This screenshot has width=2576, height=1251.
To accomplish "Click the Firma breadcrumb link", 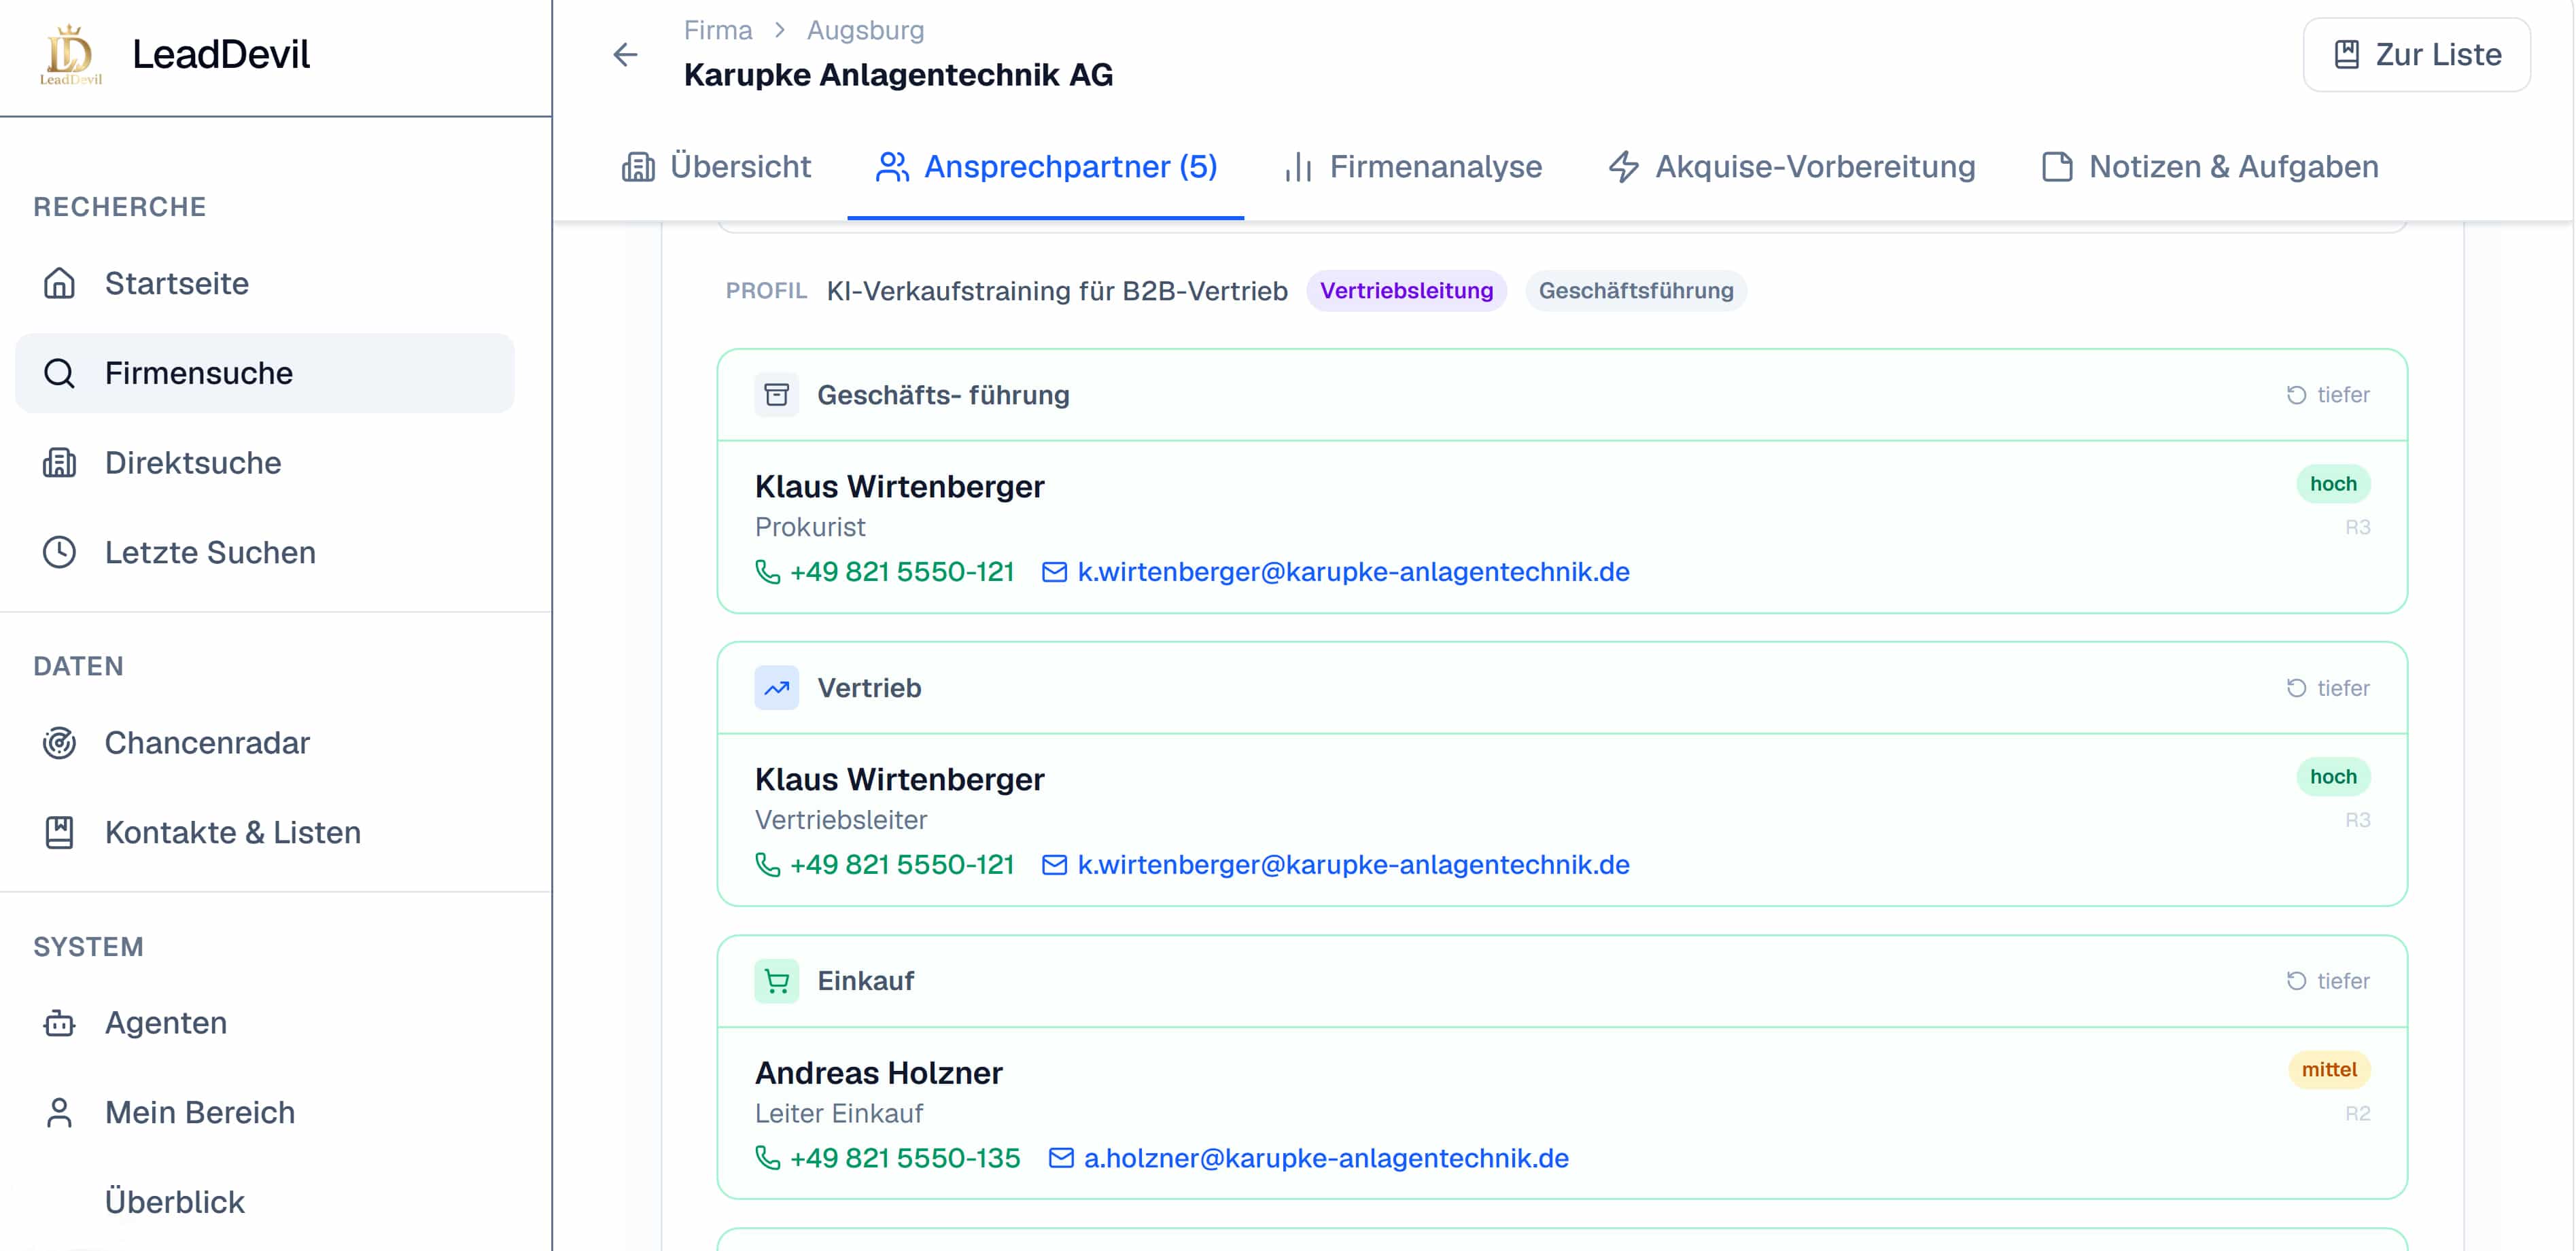I will click(x=717, y=30).
